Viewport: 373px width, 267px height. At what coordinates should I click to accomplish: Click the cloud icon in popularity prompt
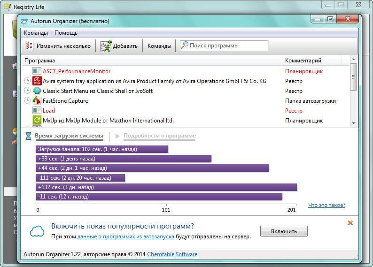click(37, 231)
